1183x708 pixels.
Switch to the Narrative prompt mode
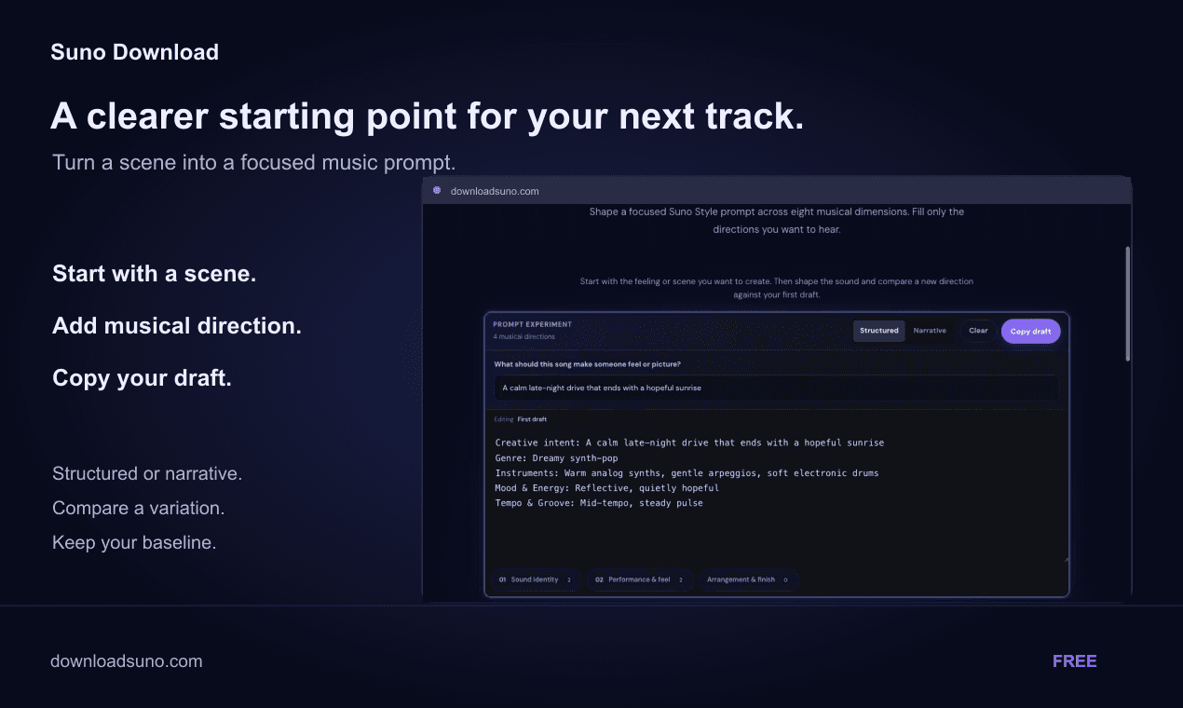[930, 331]
